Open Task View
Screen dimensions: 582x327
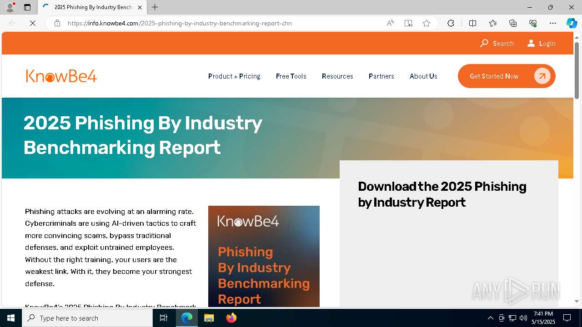click(164, 318)
